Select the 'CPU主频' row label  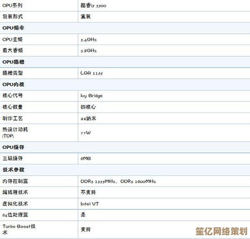12,39
